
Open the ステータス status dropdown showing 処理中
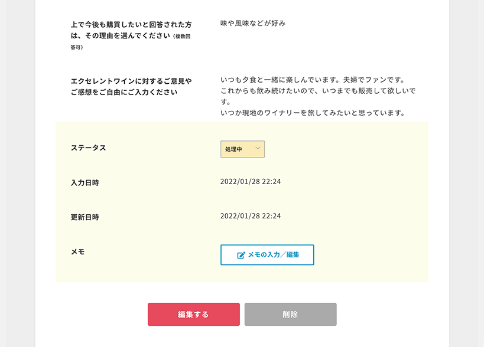point(242,149)
